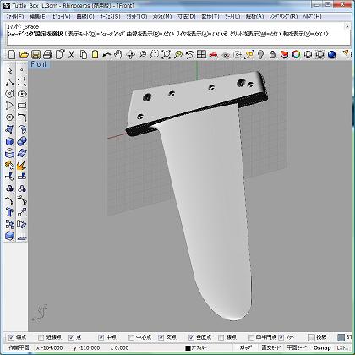The width and height of the screenshot is (355, 355).
Task: Click the New file icon in toolbar
Action: (x=12, y=54)
